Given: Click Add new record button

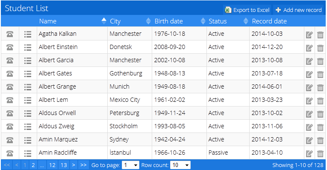Looking at the screenshot, I should (x=298, y=10).
